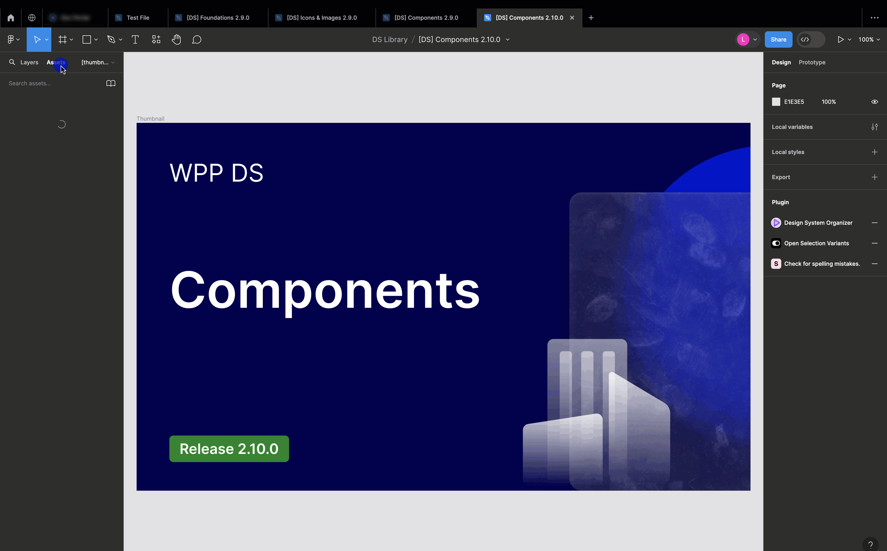The width and height of the screenshot is (887, 551).
Task: Click the search magnifier in left panel
Action: 12,62
